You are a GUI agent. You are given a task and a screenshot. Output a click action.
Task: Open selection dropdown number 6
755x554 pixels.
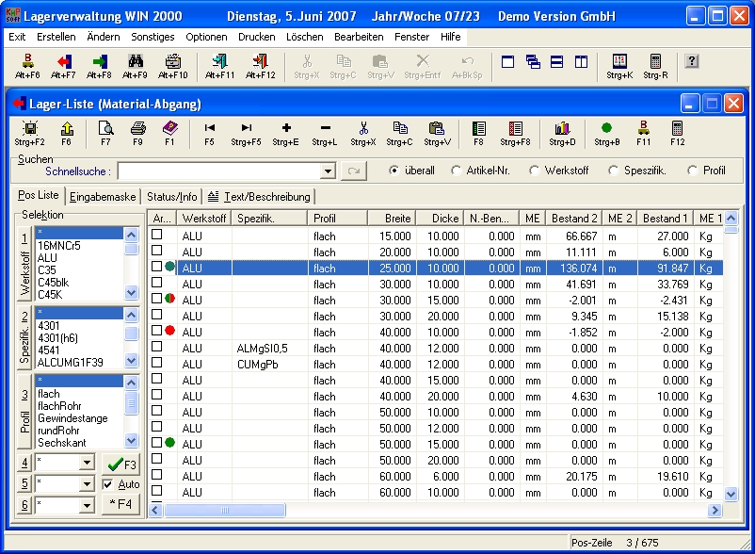coord(87,505)
